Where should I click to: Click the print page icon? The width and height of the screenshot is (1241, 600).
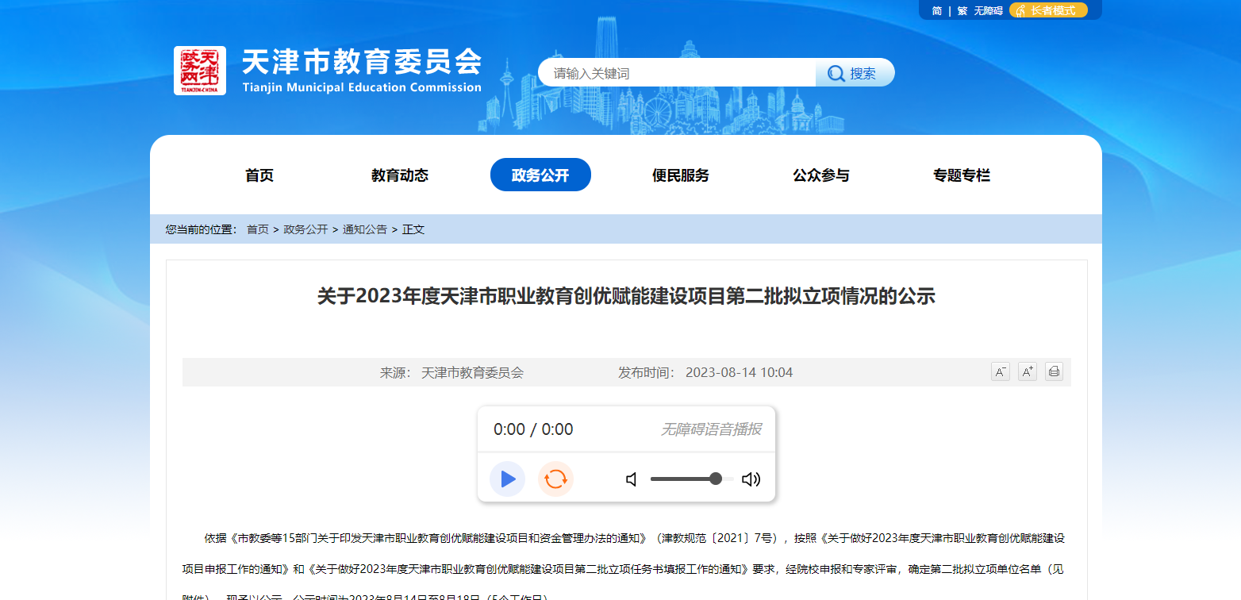(x=1054, y=371)
